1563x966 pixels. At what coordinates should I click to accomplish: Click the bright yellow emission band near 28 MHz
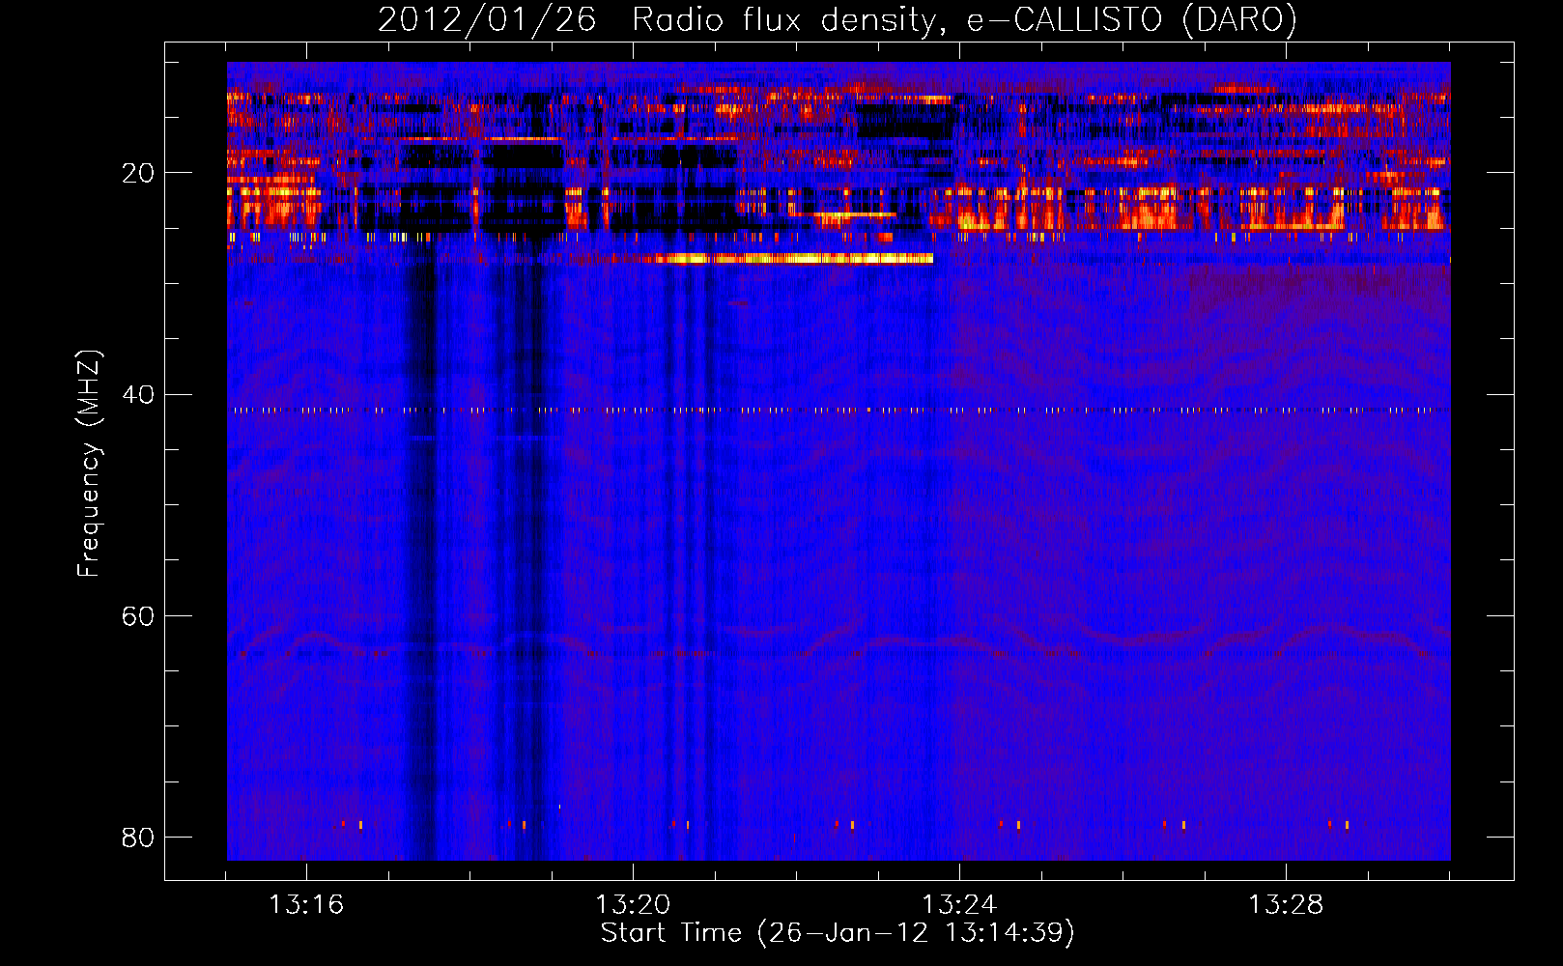coord(794,258)
